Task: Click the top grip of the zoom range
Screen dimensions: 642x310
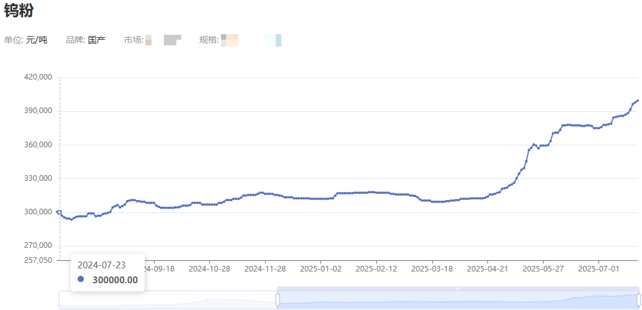Action: 458,288
